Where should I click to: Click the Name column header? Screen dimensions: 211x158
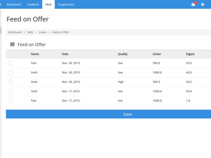35,54
